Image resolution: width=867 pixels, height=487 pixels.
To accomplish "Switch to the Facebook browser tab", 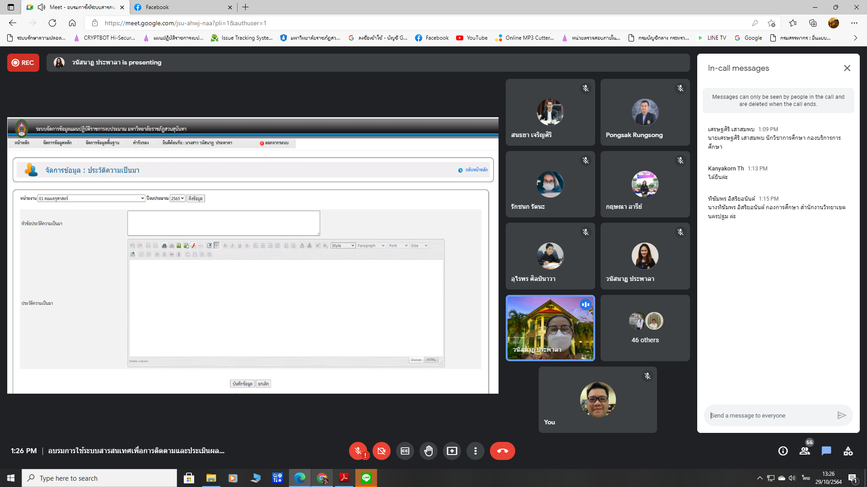I will [181, 7].
